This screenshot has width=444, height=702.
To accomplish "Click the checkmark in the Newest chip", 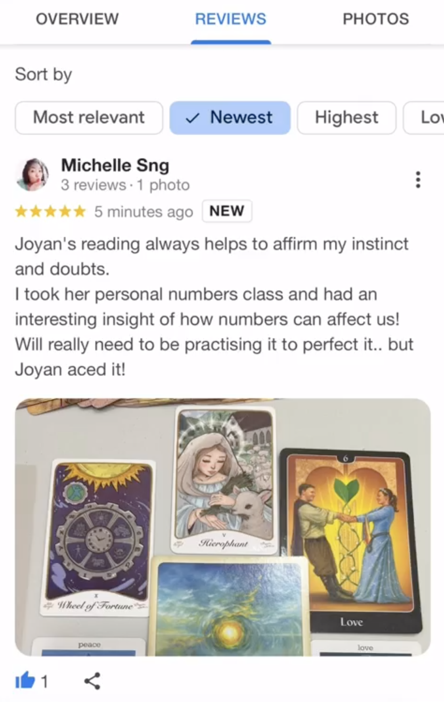I will [x=192, y=118].
